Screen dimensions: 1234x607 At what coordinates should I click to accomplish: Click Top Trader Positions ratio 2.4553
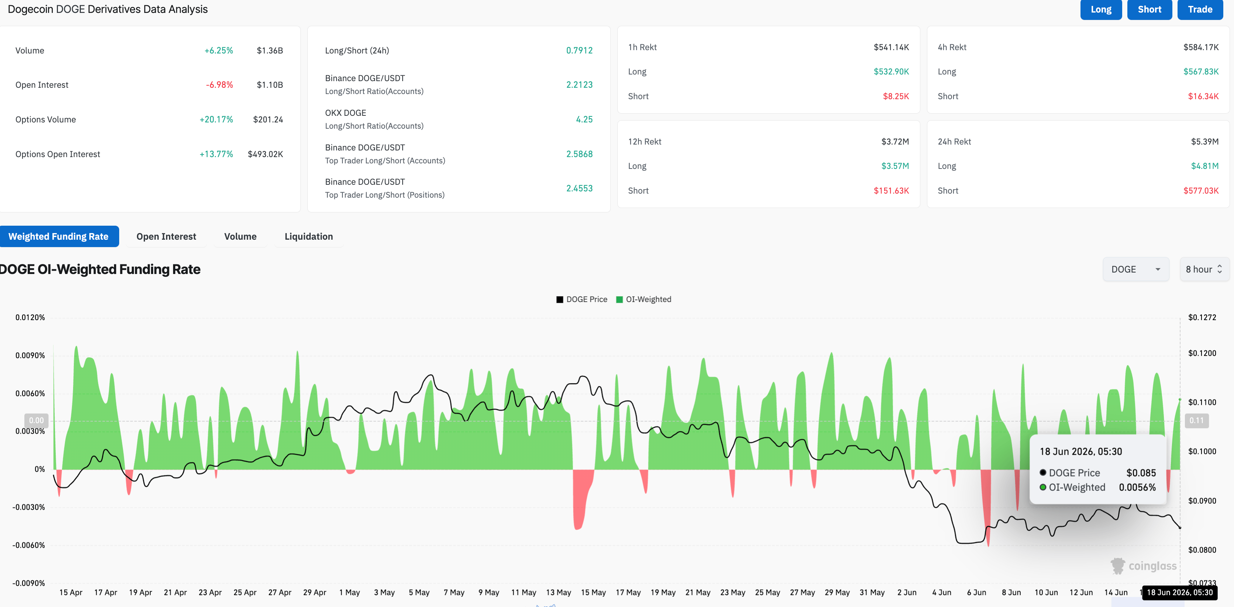coord(579,188)
